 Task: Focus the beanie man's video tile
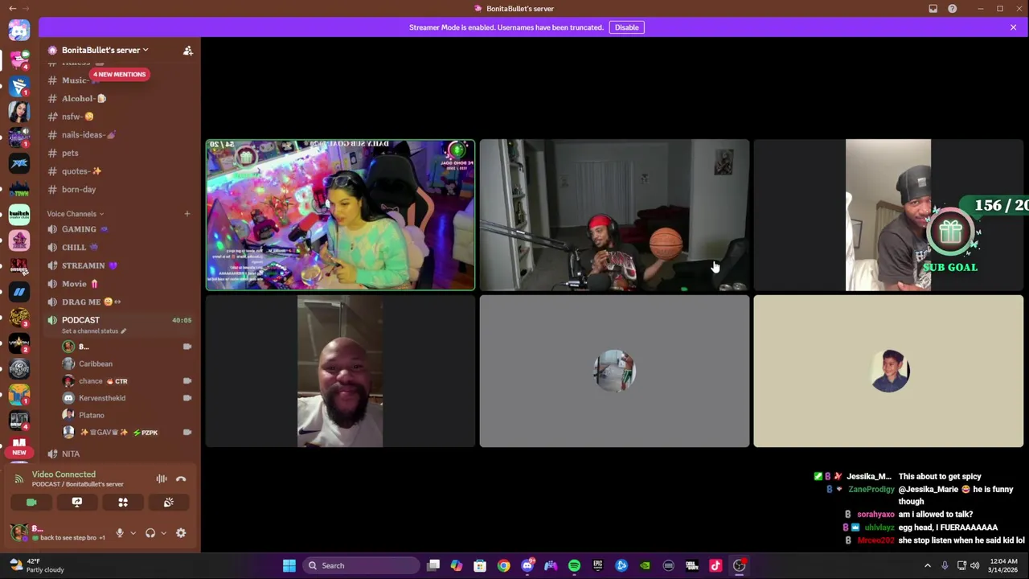[888, 215]
